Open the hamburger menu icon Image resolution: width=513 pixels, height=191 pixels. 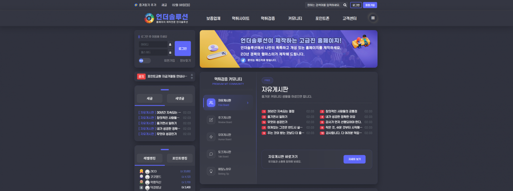[373, 18]
